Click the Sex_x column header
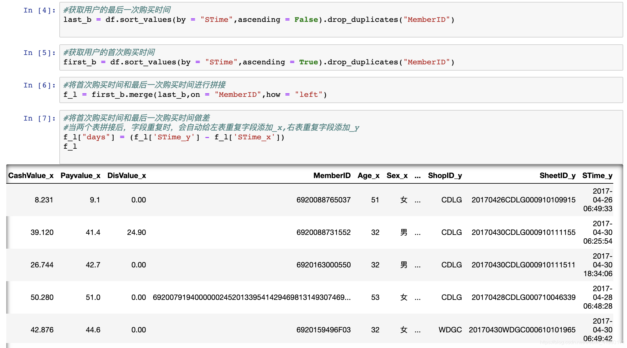The image size is (627, 348). coord(397,176)
